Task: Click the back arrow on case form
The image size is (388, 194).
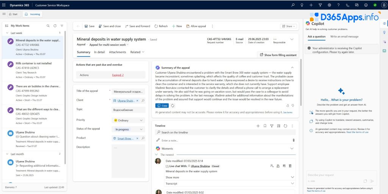Action: click(x=78, y=26)
